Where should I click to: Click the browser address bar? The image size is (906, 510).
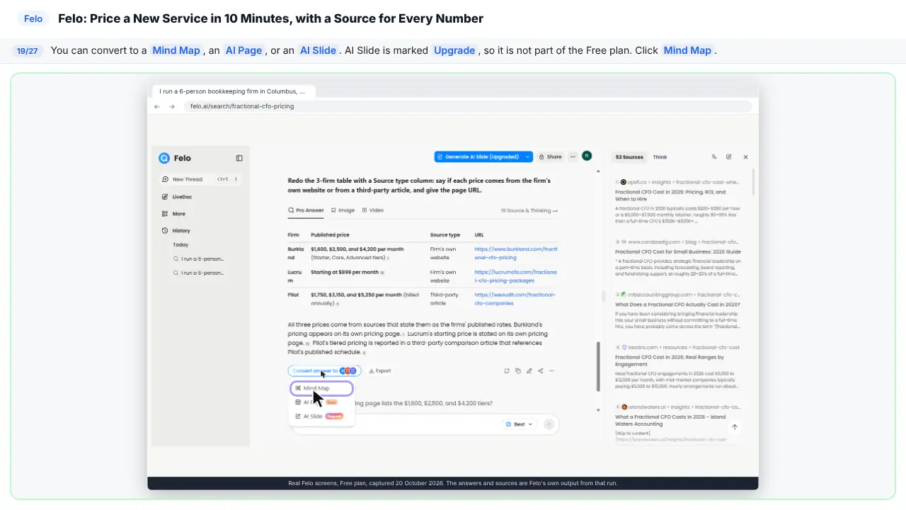coord(467,106)
